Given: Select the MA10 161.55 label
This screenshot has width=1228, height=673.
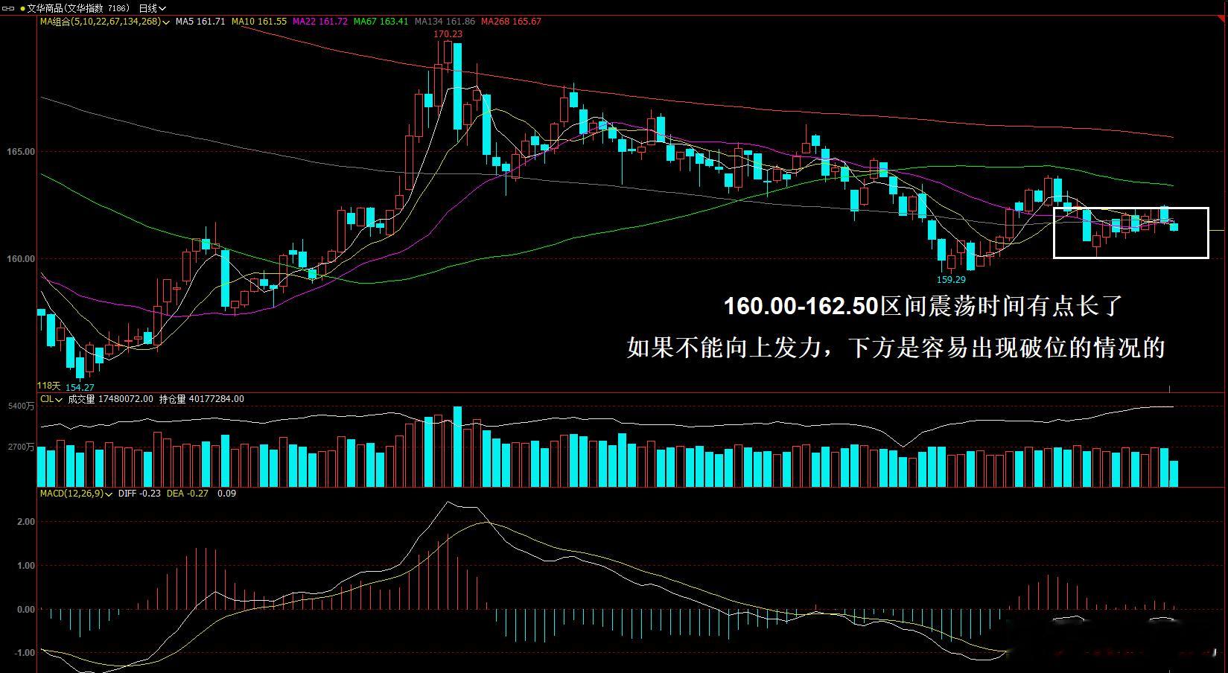Looking at the screenshot, I should click(x=259, y=22).
